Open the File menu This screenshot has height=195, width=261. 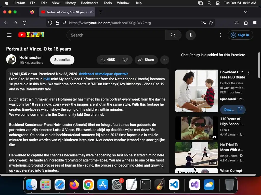[x=33, y=3]
